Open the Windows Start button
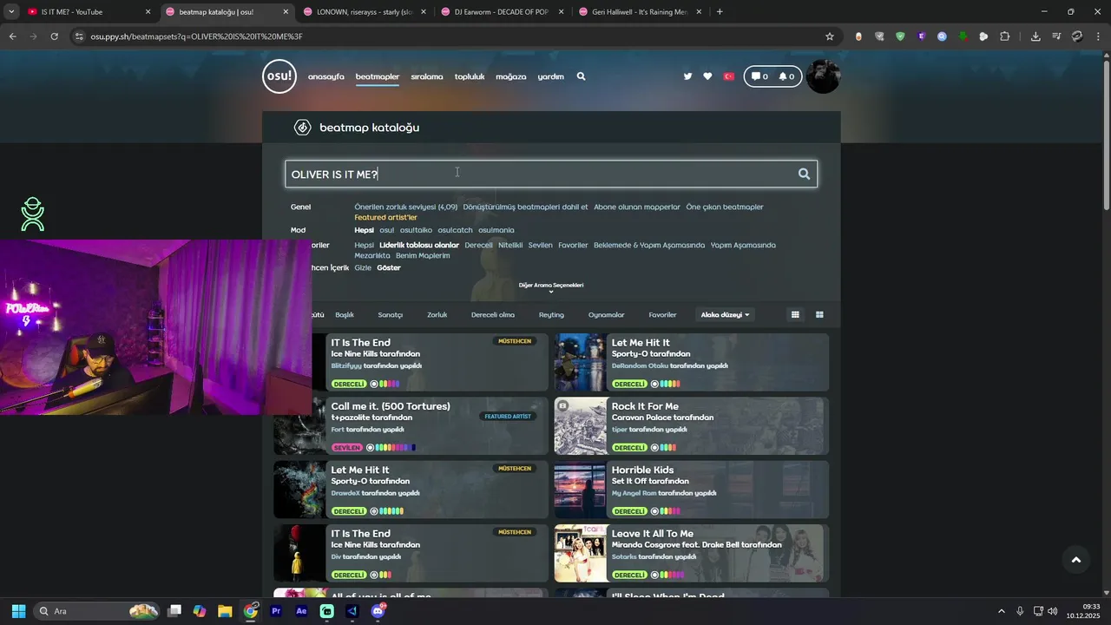Viewport: 1111px width, 625px height. point(18,611)
